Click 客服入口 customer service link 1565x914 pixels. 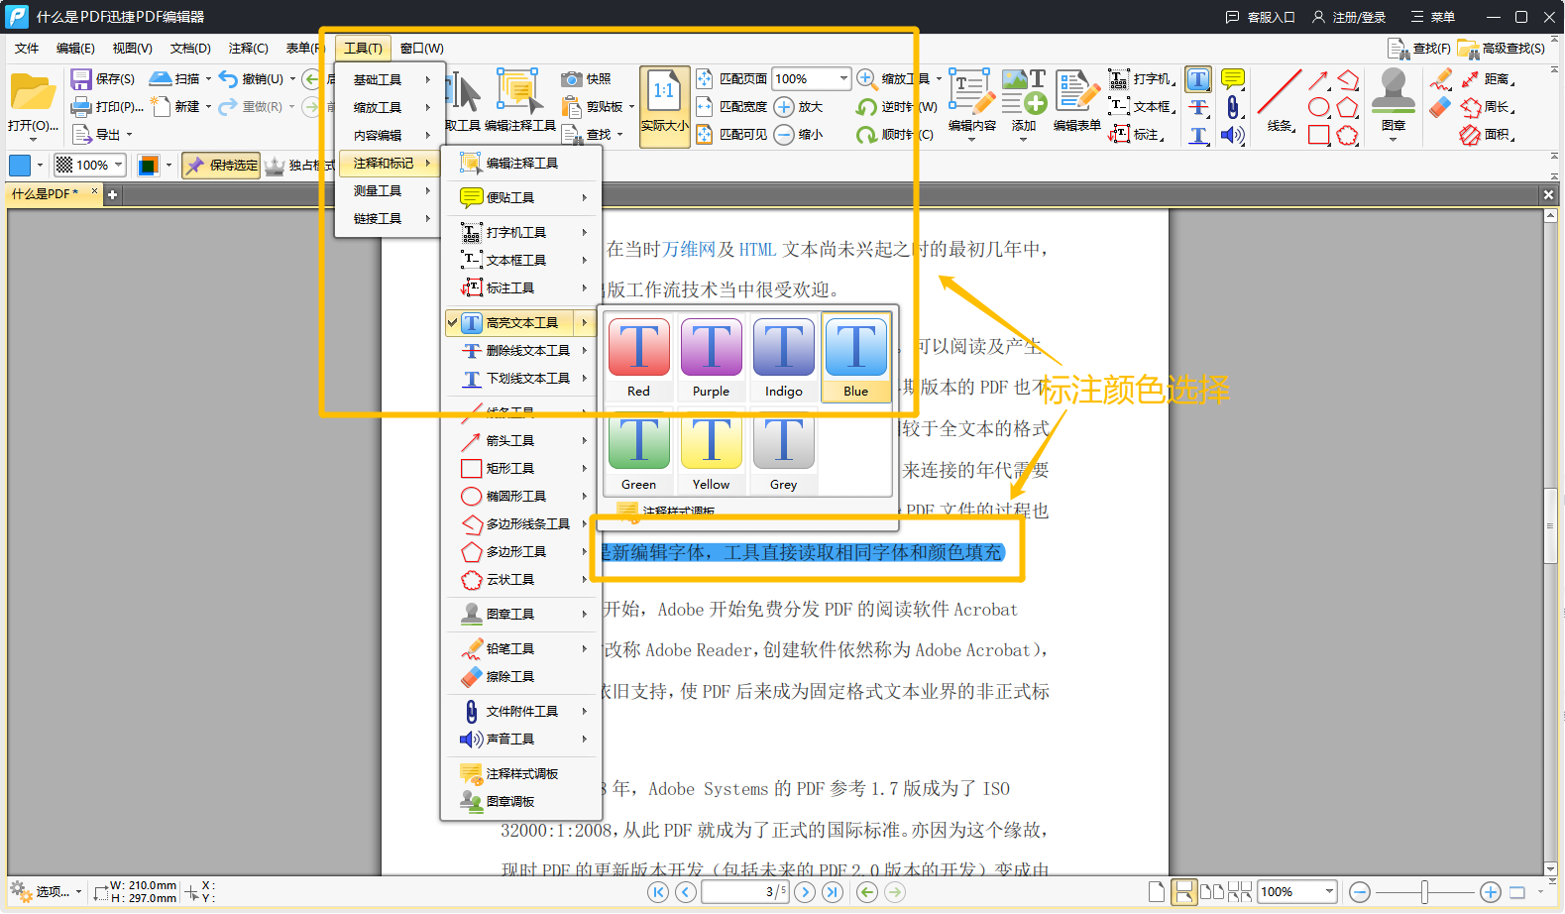(x=1261, y=17)
